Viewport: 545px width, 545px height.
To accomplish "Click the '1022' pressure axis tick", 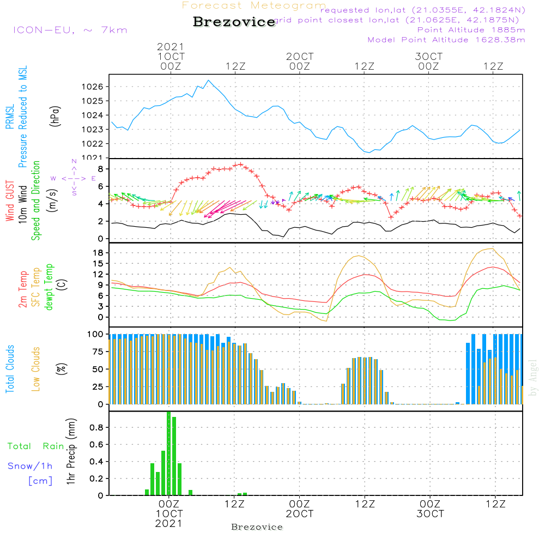I will (93, 143).
